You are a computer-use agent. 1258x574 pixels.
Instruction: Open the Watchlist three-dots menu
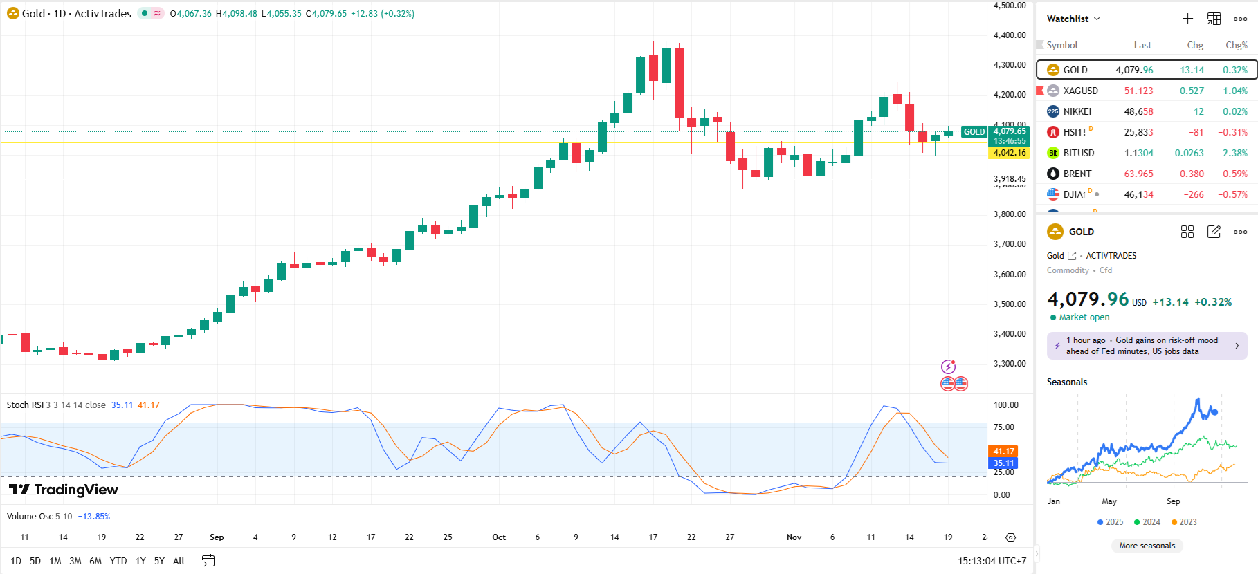click(1240, 19)
